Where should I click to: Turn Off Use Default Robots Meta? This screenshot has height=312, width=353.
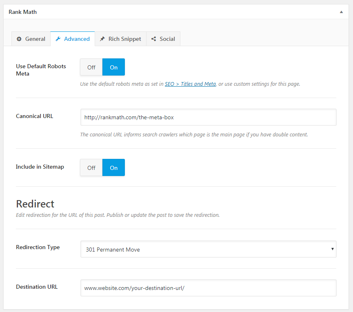click(x=91, y=67)
